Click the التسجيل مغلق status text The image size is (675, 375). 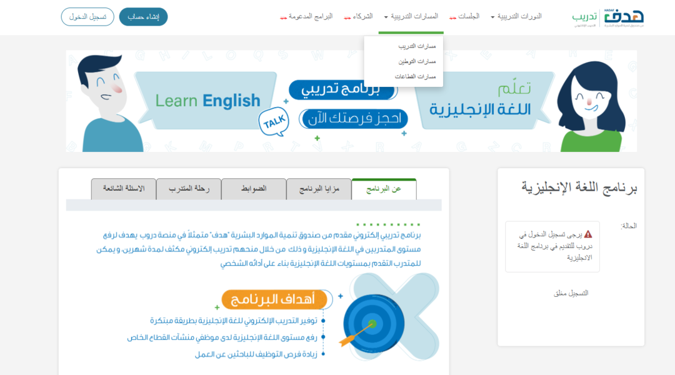click(571, 293)
